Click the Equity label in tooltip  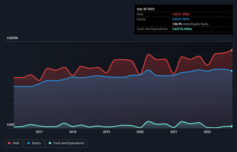coord(141,19)
